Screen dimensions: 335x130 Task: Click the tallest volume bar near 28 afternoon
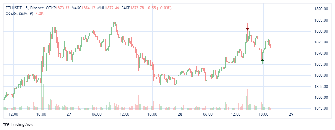click(x=247, y=99)
